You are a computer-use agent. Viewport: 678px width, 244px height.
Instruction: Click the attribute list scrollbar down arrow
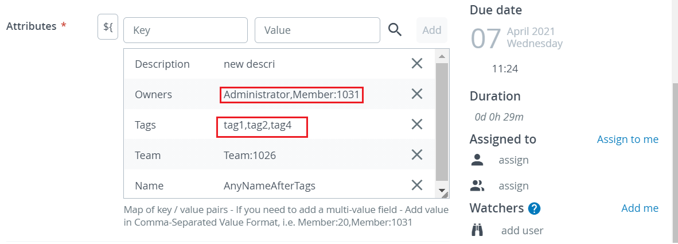pyautogui.click(x=442, y=189)
